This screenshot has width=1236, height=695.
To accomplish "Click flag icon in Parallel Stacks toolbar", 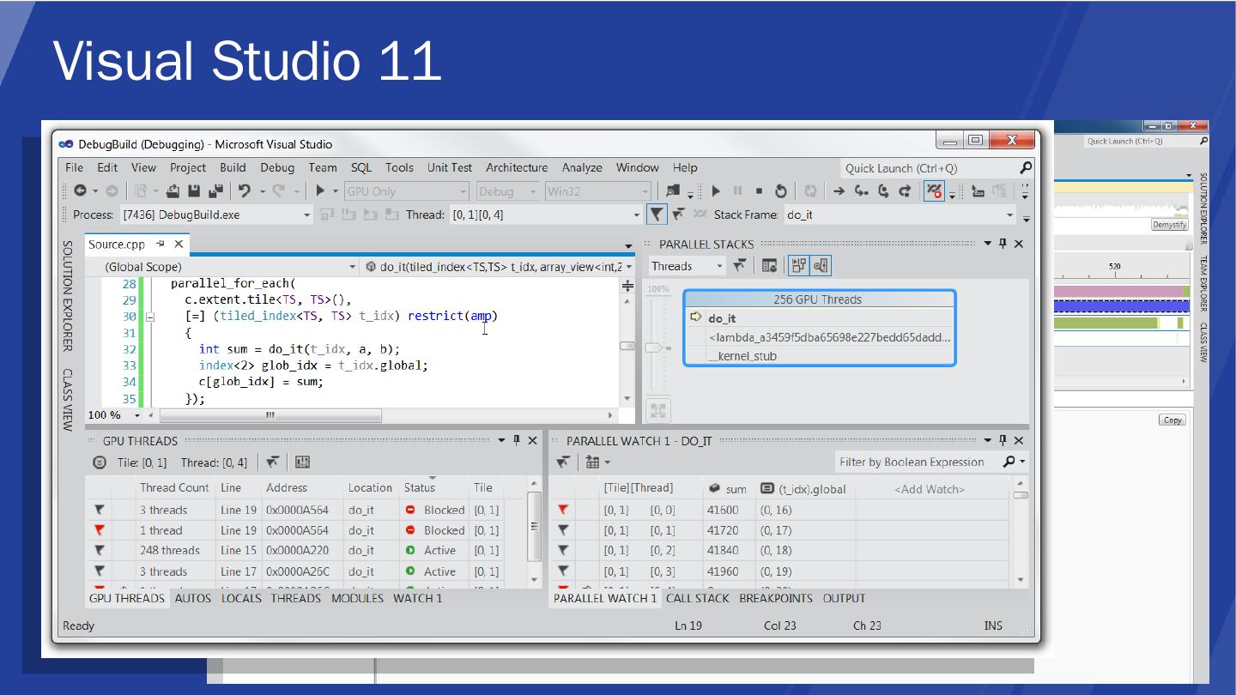I will point(739,266).
